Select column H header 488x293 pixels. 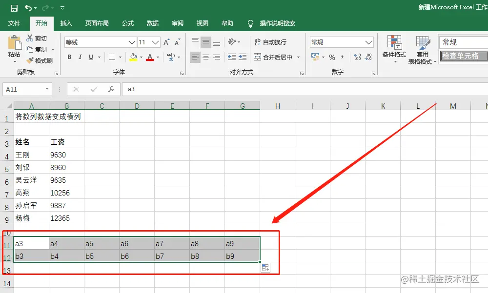pyautogui.click(x=277, y=106)
